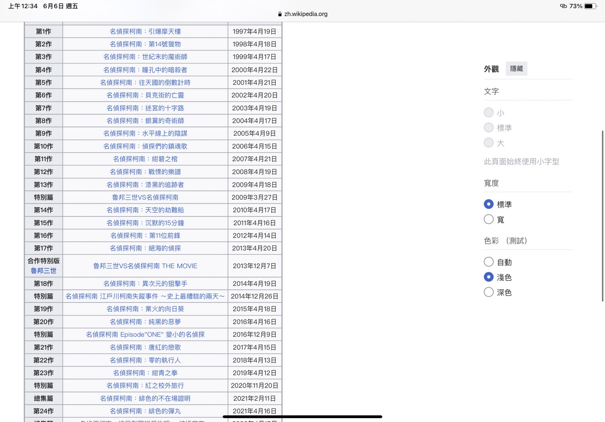Click the 2009年3月27日 date cell
The height and width of the screenshot is (422, 605).
tap(255, 197)
